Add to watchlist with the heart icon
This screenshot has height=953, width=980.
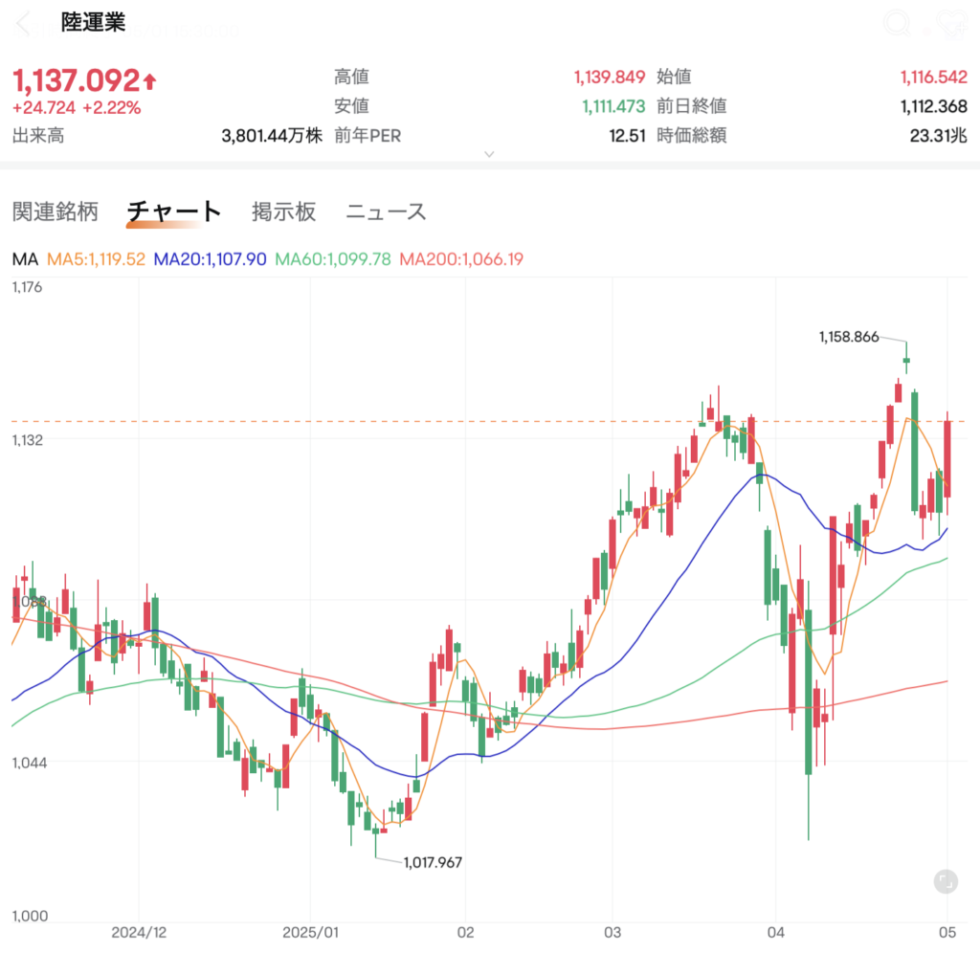pyautogui.click(x=952, y=24)
